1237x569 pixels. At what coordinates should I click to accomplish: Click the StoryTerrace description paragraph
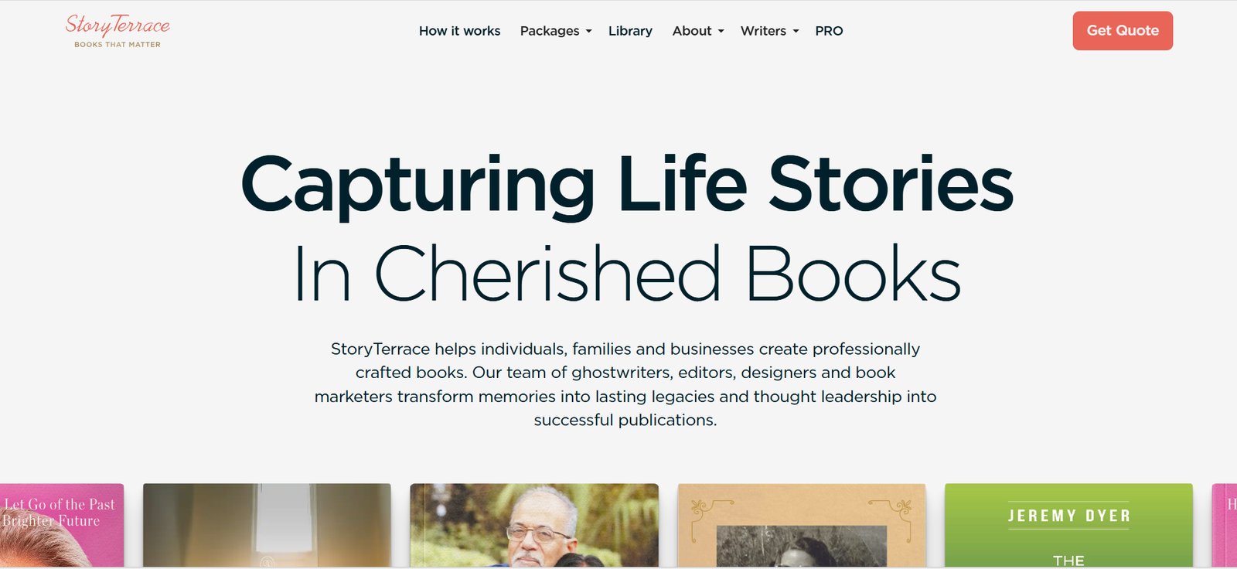pos(625,384)
